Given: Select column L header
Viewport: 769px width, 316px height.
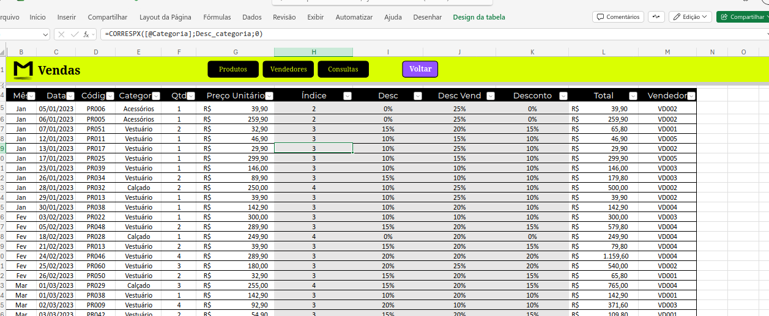Looking at the screenshot, I should (x=603, y=52).
